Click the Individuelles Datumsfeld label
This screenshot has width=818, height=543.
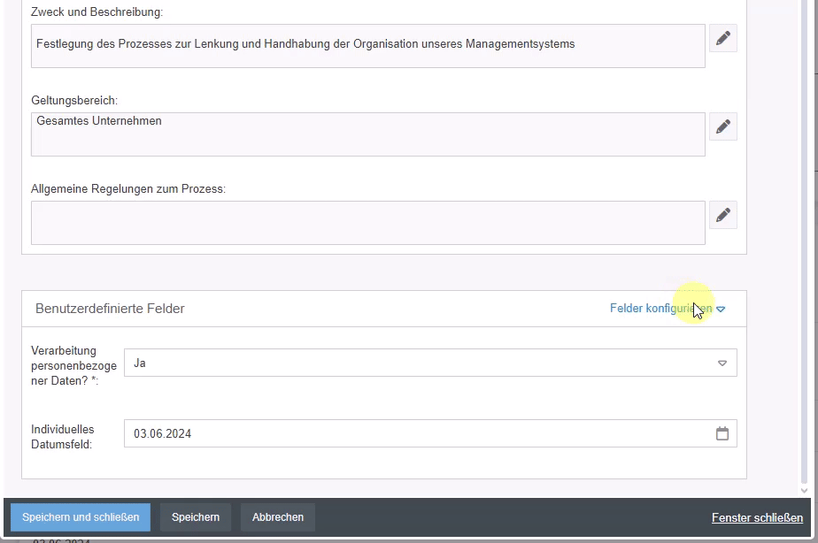tap(63, 437)
